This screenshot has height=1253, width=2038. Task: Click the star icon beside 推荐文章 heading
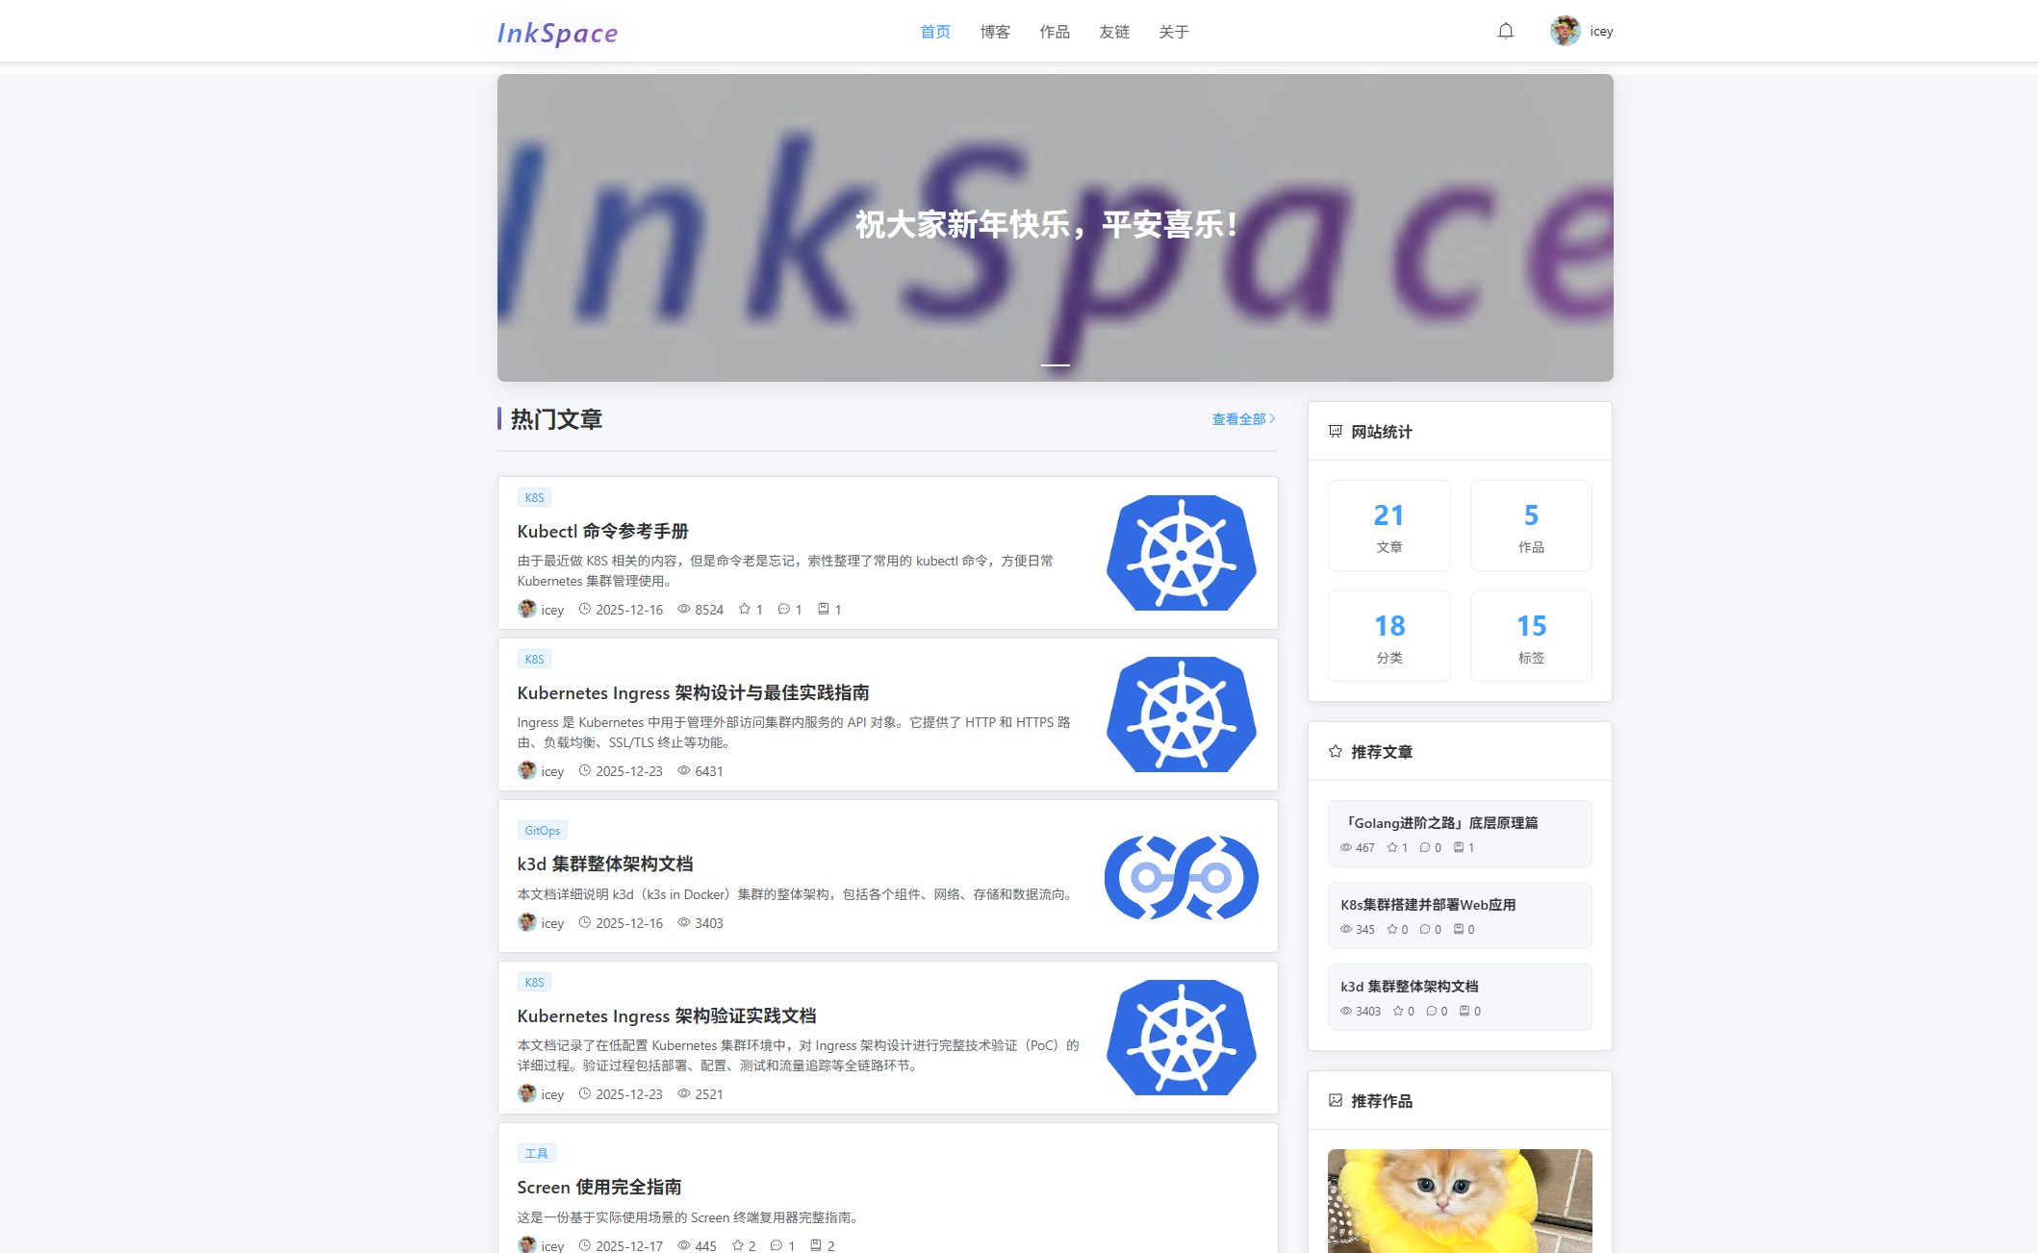[1336, 751]
